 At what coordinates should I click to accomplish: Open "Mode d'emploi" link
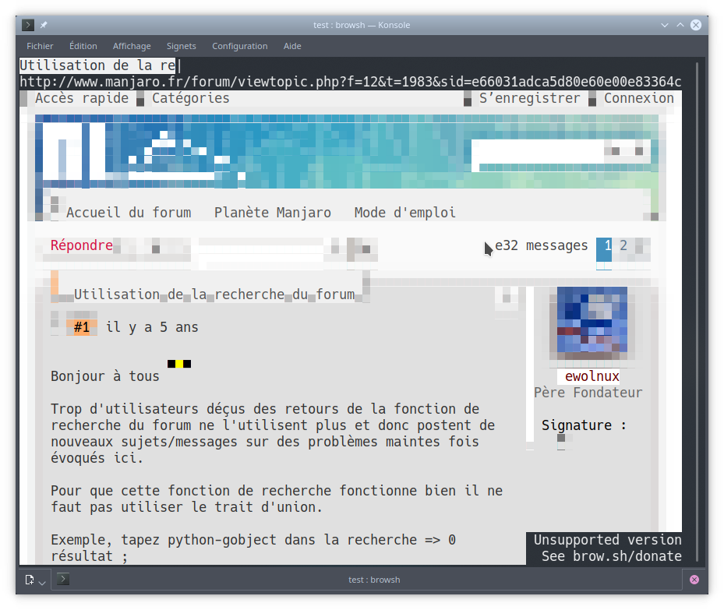(x=405, y=213)
